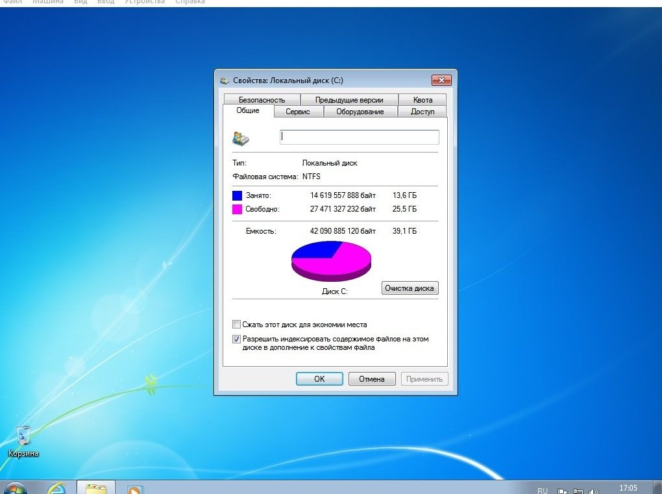Select the Квота tab
The height and width of the screenshot is (494, 662).
423,100
